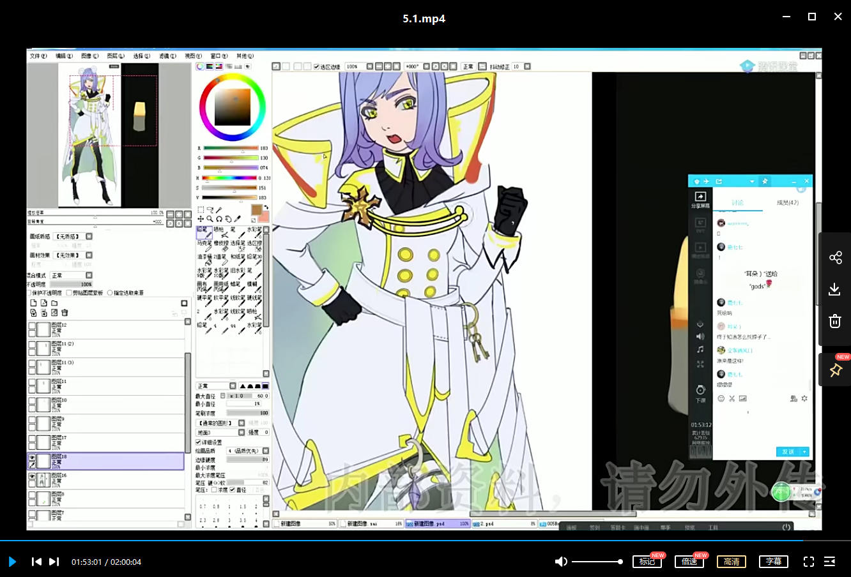Click the volume slider in the player
Viewport: 851px width, 577px height.
pos(597,562)
